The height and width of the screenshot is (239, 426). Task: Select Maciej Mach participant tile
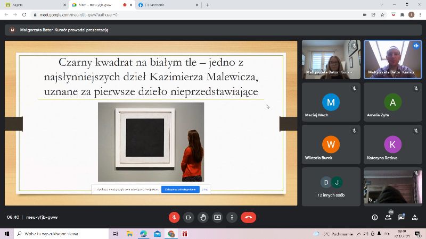tap(331, 102)
